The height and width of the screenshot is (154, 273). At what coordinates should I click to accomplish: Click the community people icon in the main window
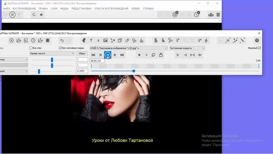(x=211, y=15)
